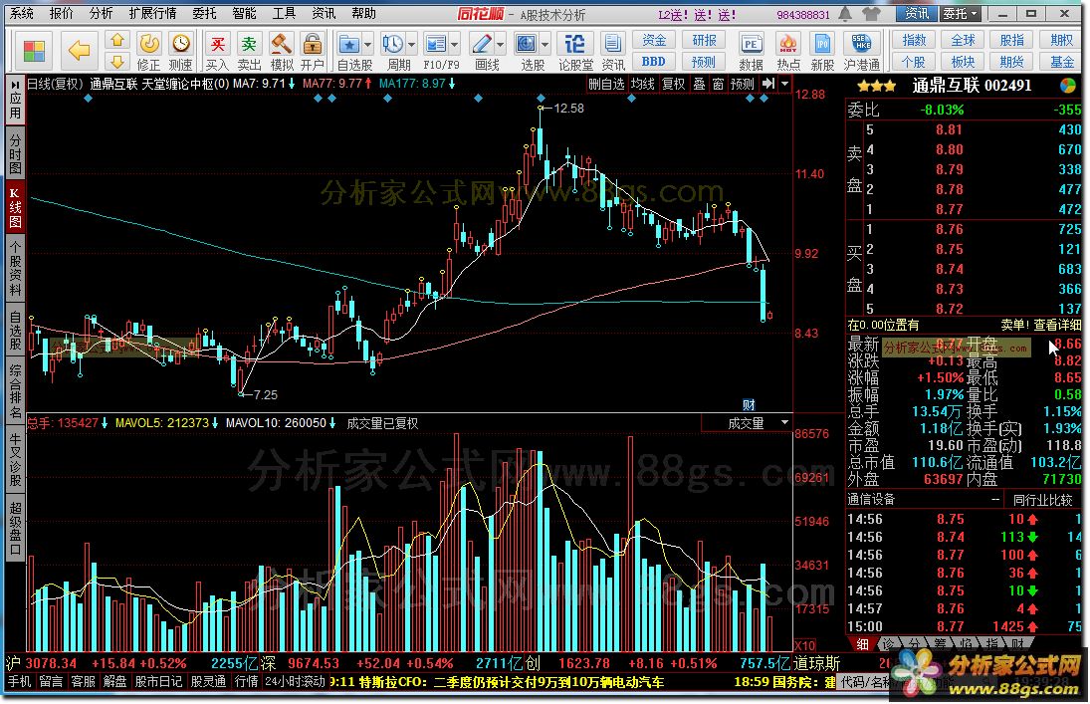1090x704 pixels.
Task: Open the 论股堂 forum icon
Action: pos(575,45)
